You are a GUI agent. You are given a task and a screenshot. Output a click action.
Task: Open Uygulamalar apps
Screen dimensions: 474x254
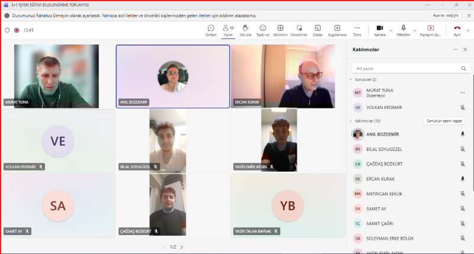click(x=337, y=30)
